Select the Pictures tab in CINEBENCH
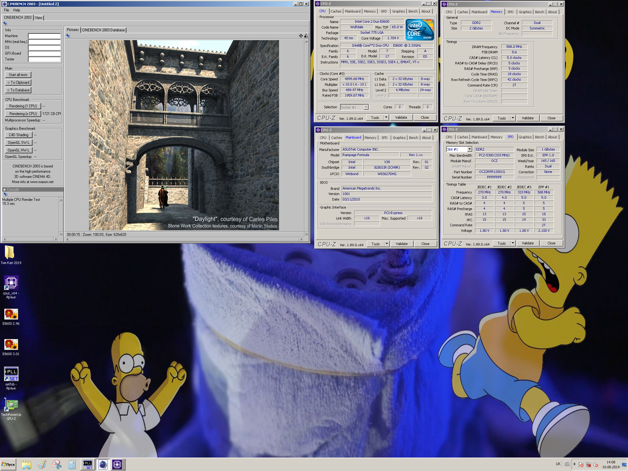This screenshot has height=471, width=628. point(73,30)
